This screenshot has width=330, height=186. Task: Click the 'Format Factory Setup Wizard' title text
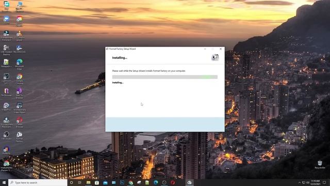coord(122,49)
